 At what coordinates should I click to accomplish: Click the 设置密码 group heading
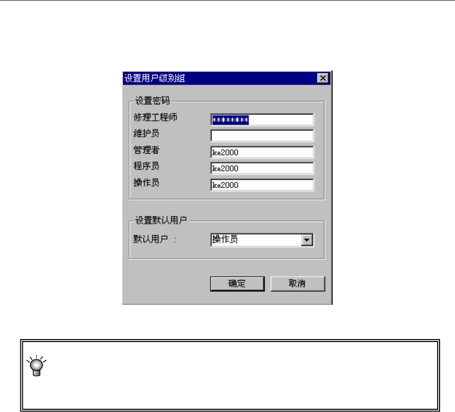[152, 100]
